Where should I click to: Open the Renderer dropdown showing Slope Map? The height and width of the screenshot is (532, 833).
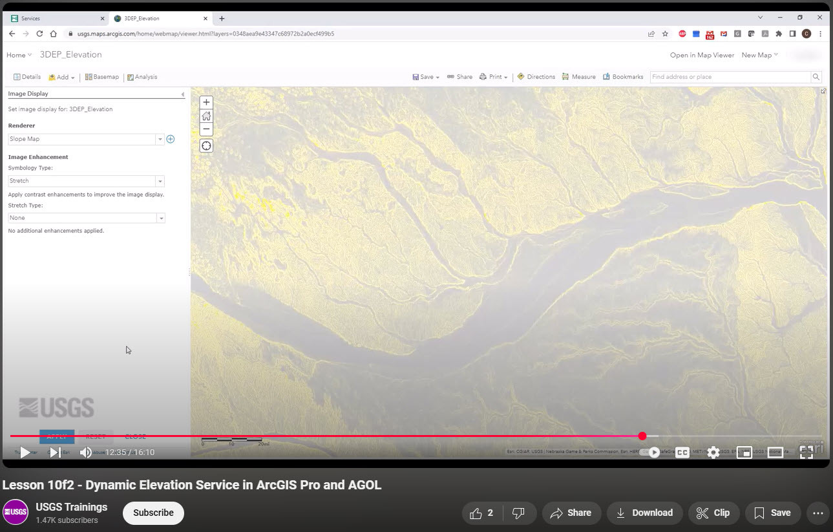(87, 139)
